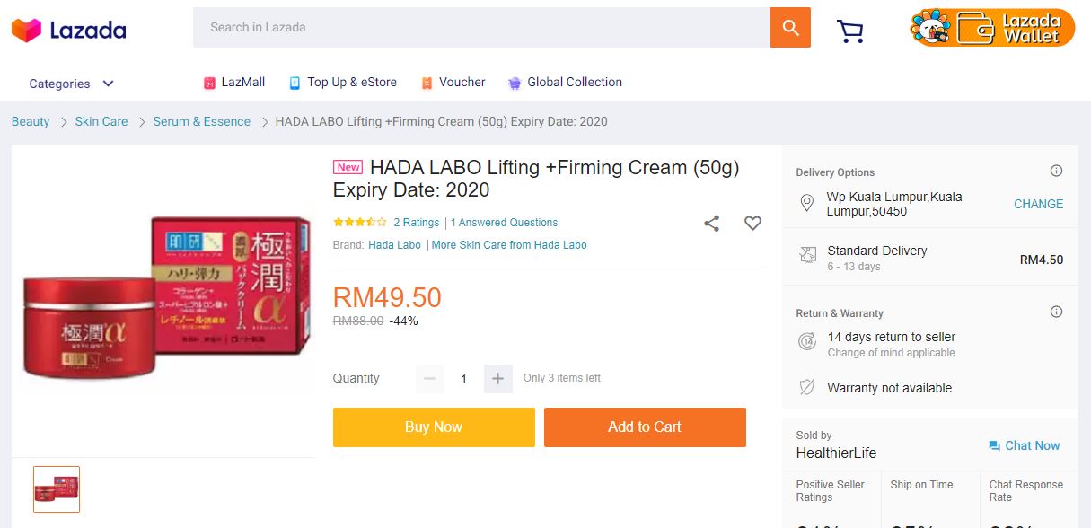The width and height of the screenshot is (1091, 528).
Task: Click the Return & Warranty info icon
Action: click(1056, 312)
